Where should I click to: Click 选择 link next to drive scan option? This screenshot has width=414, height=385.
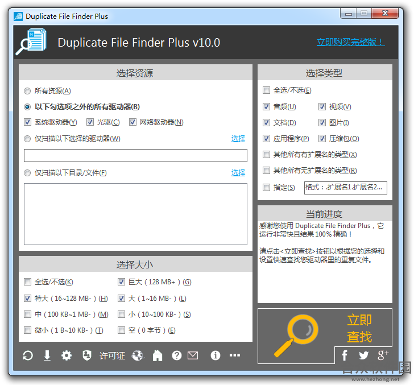coord(238,139)
